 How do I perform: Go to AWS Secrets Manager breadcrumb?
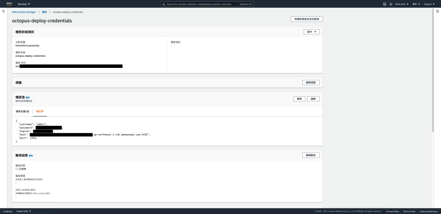(24, 12)
